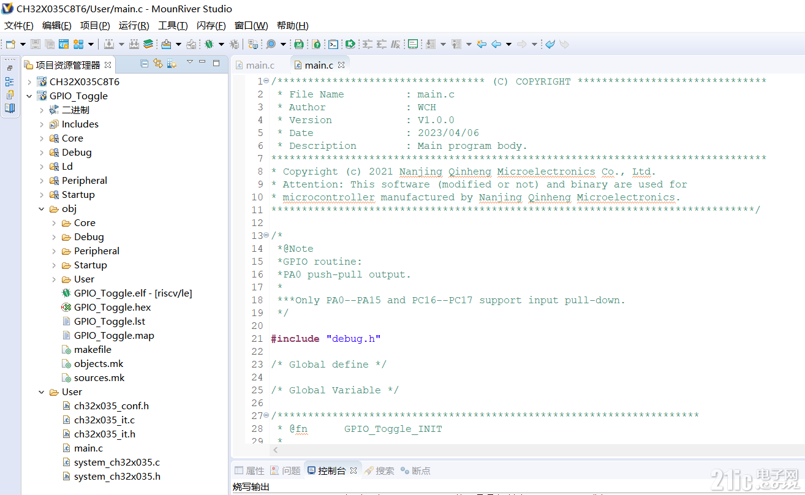Close the active main.c editor tab
805x495 pixels.
[341, 65]
